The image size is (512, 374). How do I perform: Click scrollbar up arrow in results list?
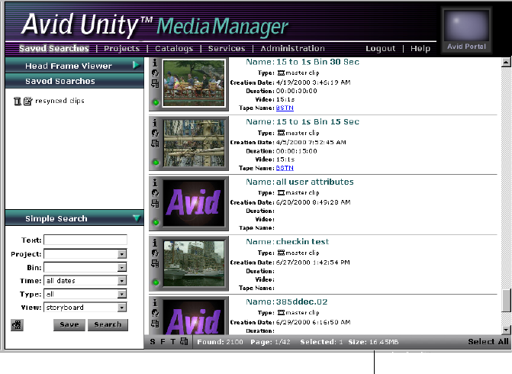point(506,62)
